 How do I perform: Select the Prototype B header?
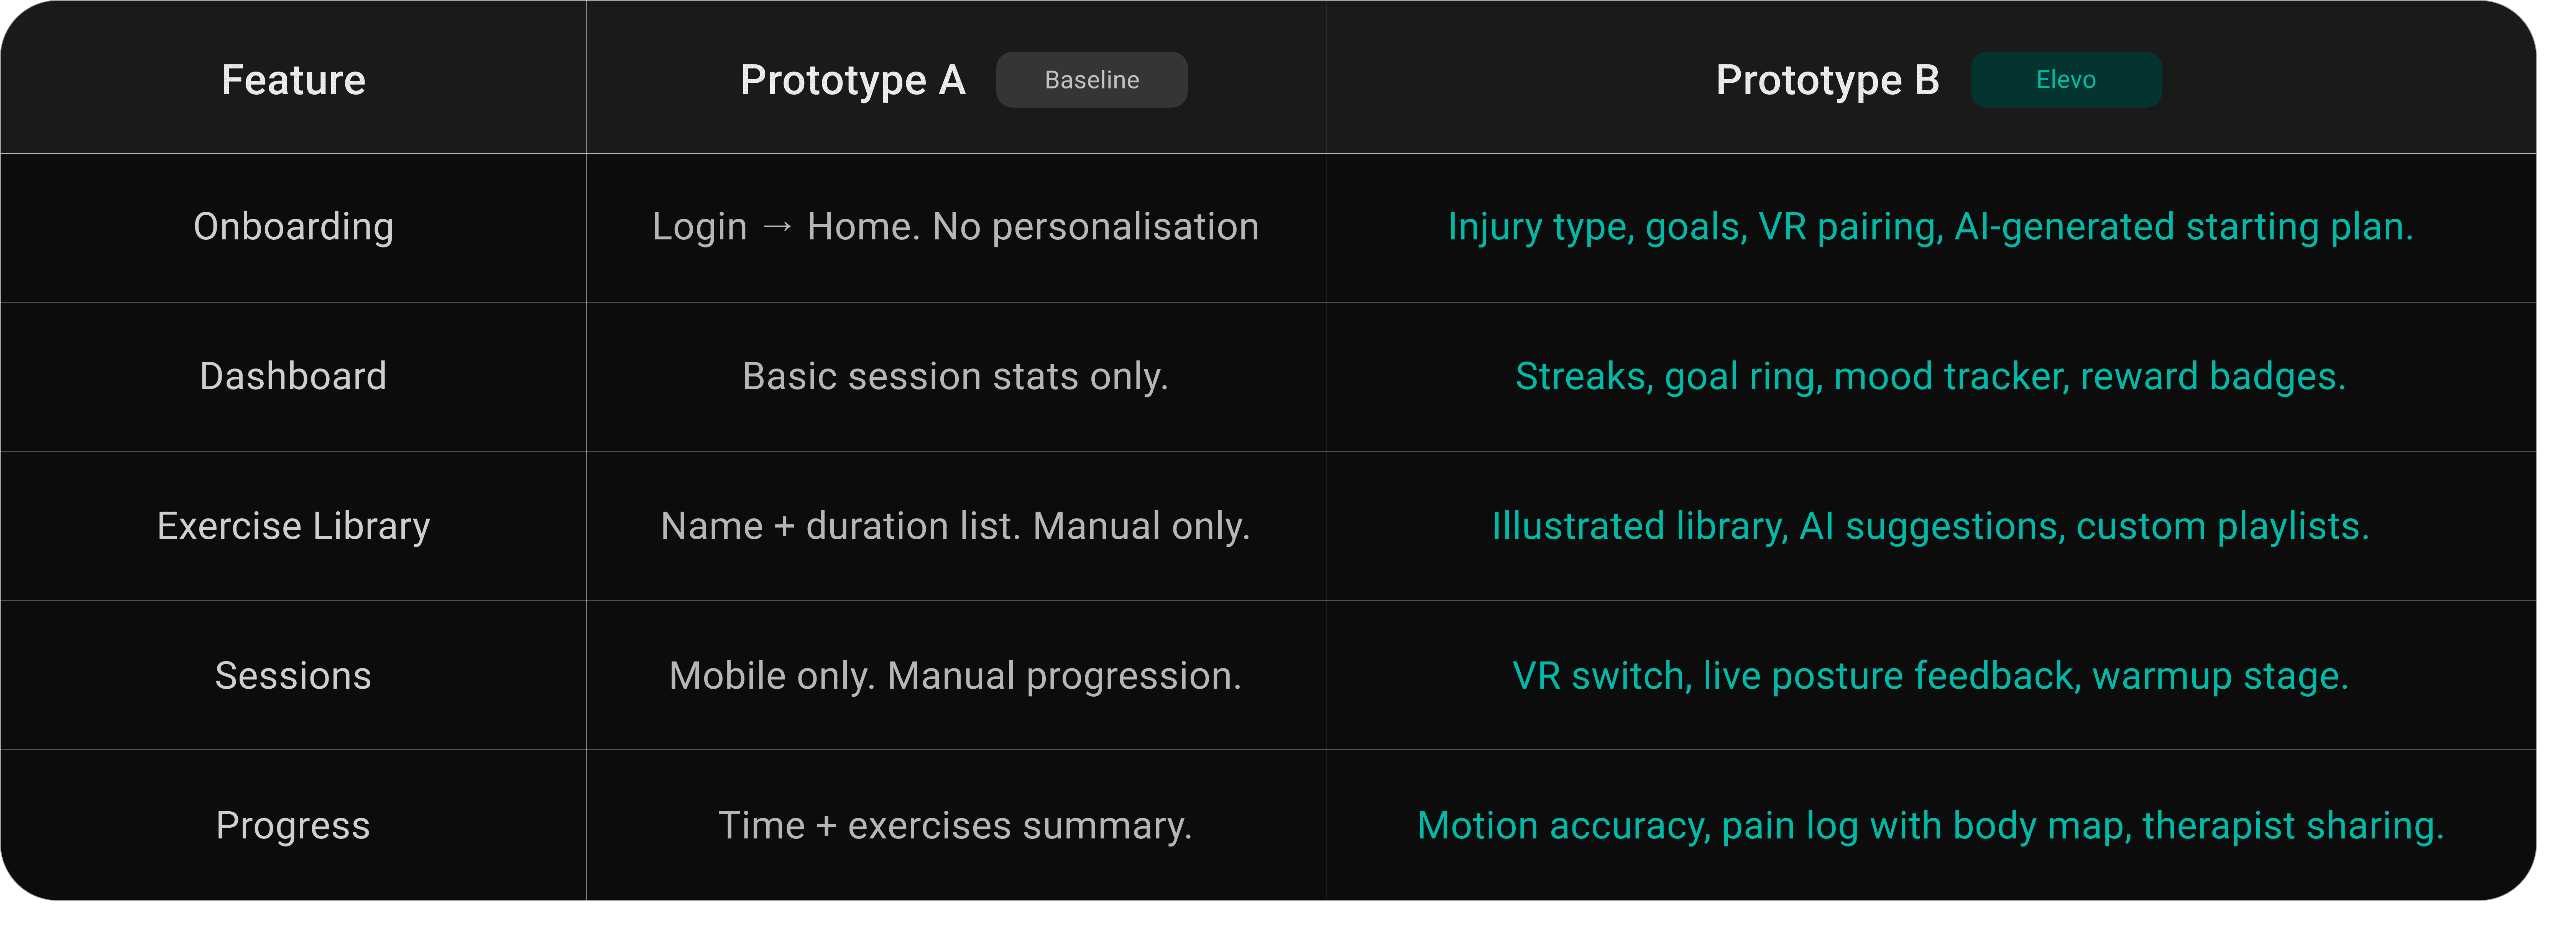tap(1827, 80)
